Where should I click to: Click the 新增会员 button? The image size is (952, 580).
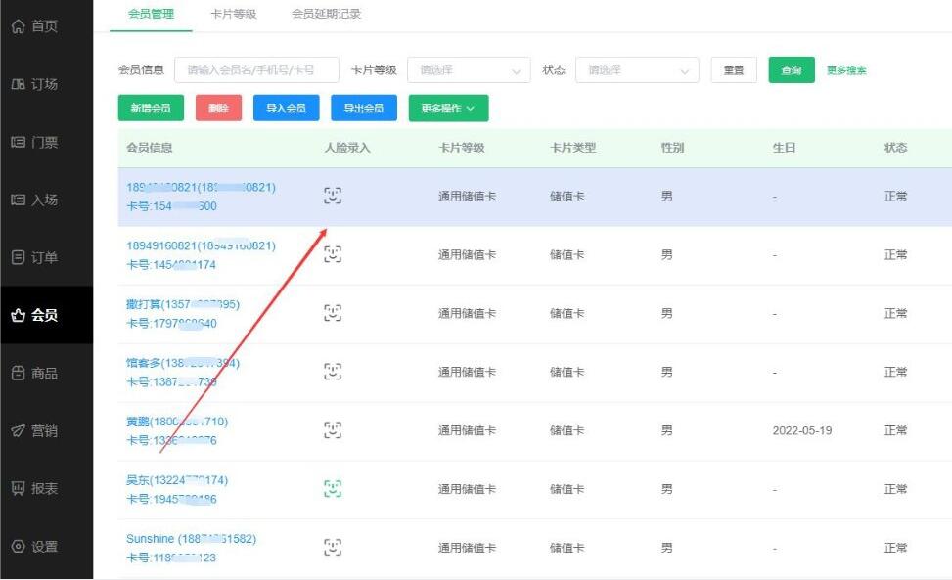151,109
